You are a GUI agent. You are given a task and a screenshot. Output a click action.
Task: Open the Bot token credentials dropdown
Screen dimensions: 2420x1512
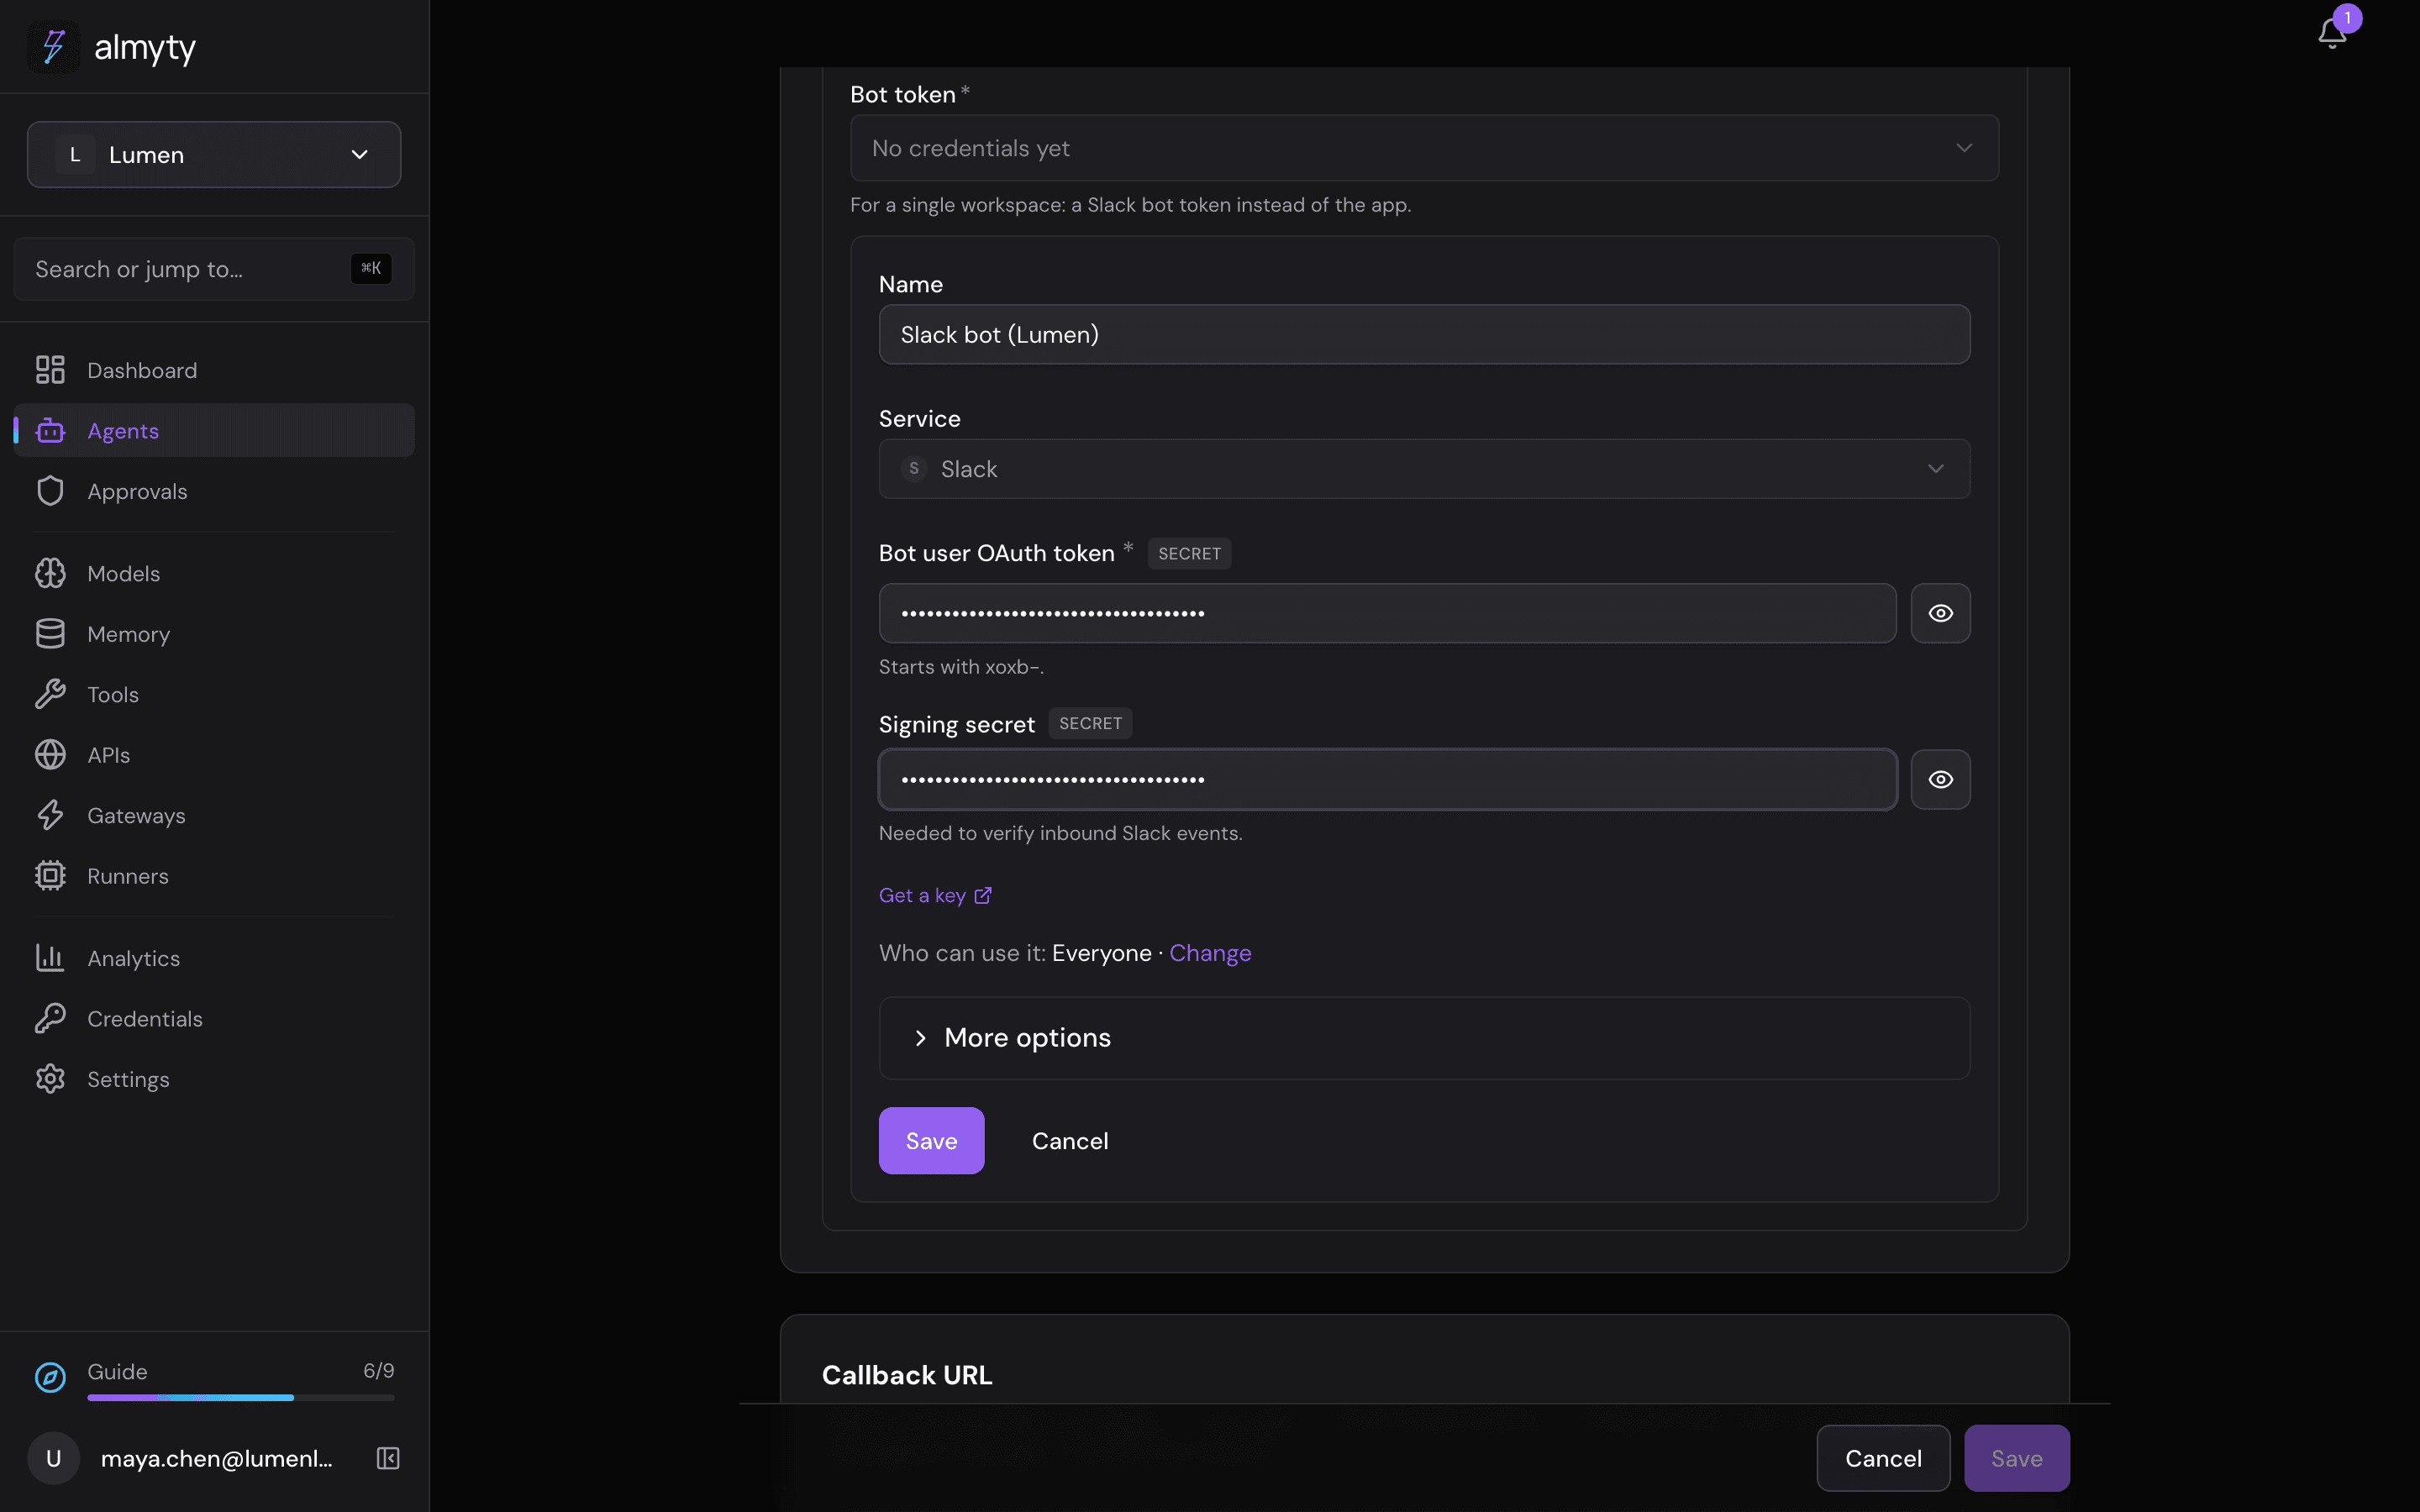tap(1424, 148)
